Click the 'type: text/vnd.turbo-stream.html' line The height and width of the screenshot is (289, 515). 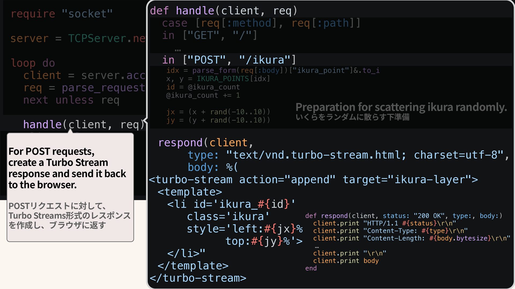click(348, 155)
